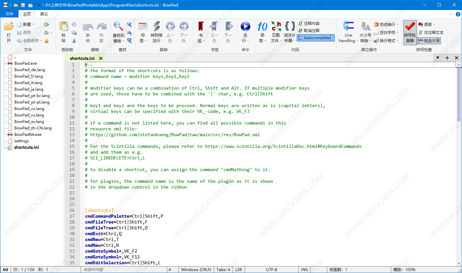Click the help question mark icon
This screenshot has width=462, height=273.
(458, 14)
